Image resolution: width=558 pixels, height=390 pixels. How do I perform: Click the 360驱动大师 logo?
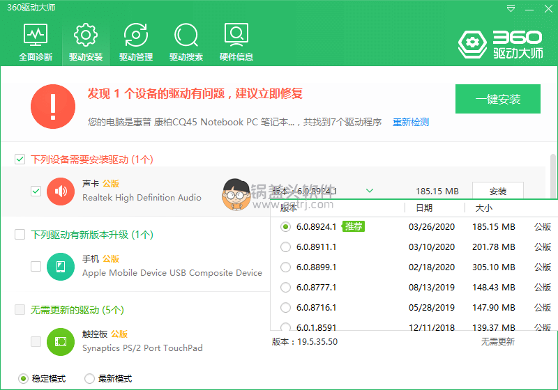501,45
